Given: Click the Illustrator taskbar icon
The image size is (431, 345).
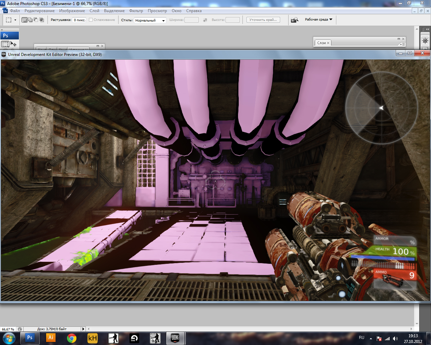Looking at the screenshot, I should click(x=51, y=338).
